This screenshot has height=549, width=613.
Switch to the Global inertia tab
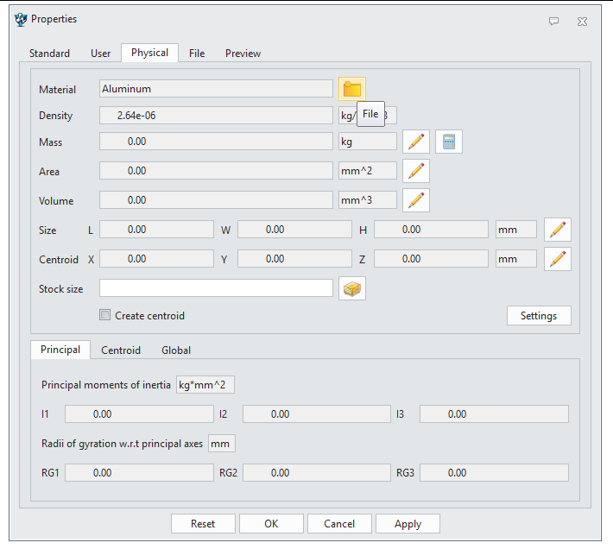click(176, 350)
